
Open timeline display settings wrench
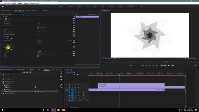coord(81,74)
